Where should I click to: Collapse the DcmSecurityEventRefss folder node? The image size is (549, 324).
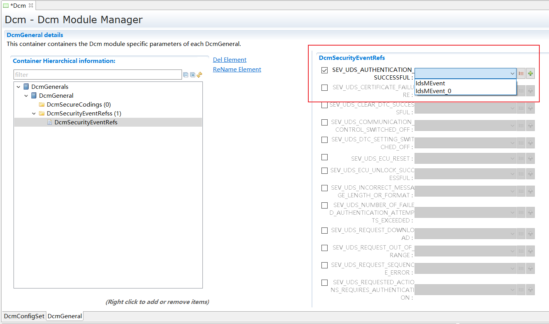coord(34,114)
